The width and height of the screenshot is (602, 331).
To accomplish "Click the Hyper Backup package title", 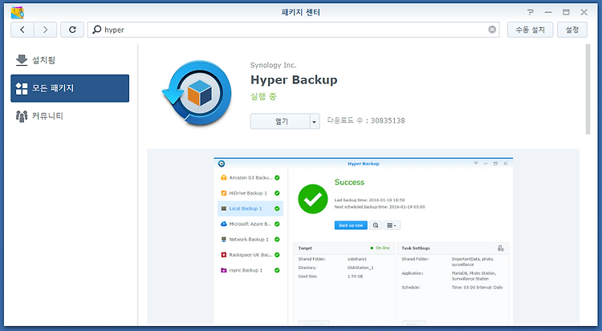I will click(x=294, y=80).
